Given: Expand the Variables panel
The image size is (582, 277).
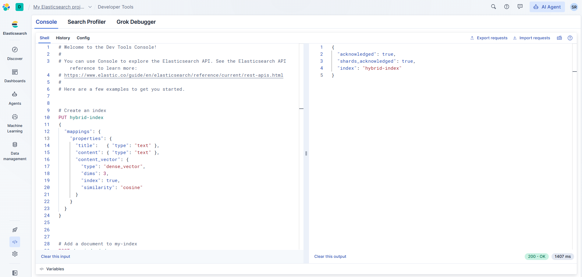Looking at the screenshot, I should pos(52,269).
